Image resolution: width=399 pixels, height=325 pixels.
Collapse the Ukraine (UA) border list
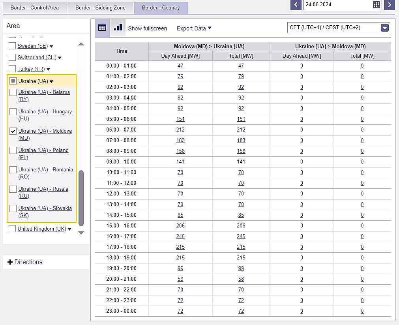click(x=51, y=81)
